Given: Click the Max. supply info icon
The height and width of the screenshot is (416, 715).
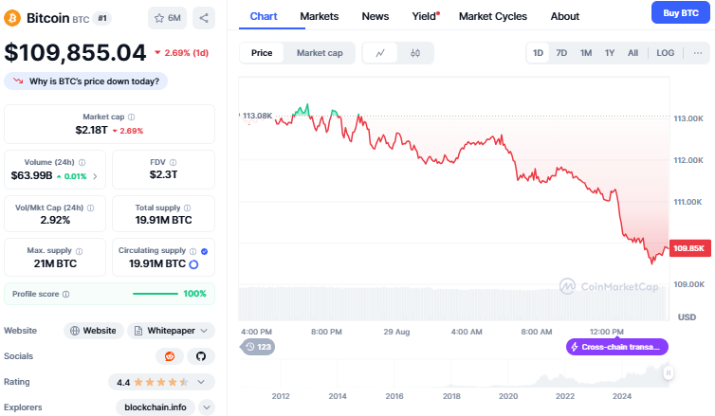Looking at the screenshot, I should [80, 251].
